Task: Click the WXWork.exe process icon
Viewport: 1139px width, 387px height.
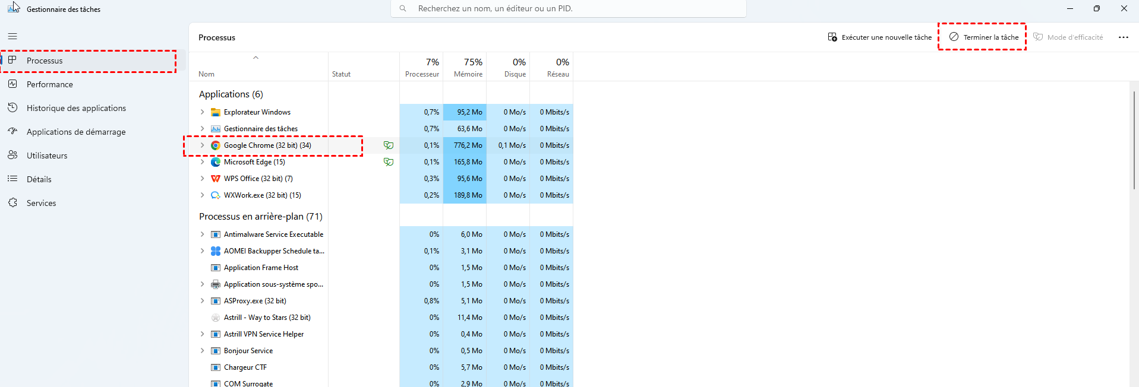Action: (216, 195)
